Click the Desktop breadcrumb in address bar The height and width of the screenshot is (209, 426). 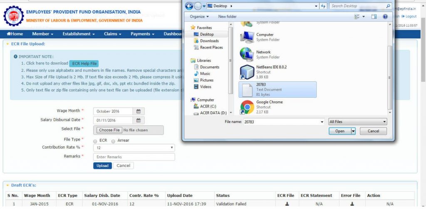tap(220, 6)
